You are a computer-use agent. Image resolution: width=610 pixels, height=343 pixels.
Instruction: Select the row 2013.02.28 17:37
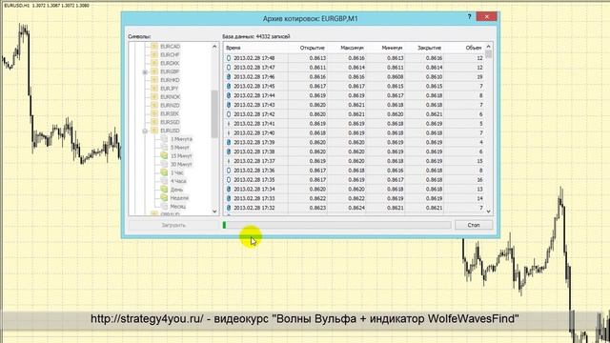[355, 161]
